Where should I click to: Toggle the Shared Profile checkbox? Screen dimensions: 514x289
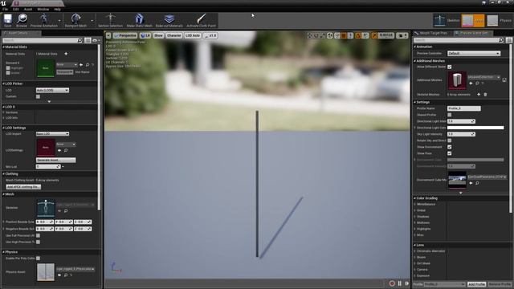coord(450,115)
